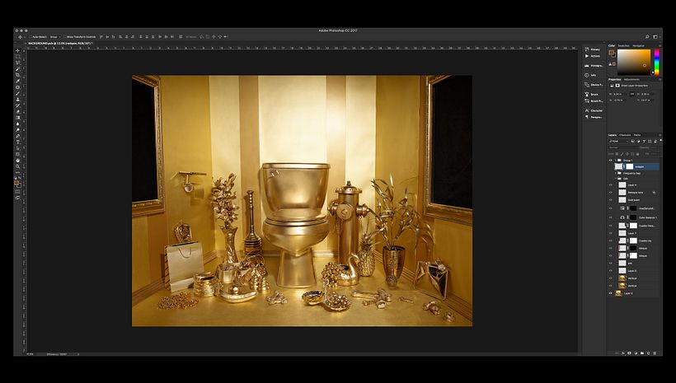Collapse the Group 1 folder arrow
This screenshot has height=383, width=676.
point(616,161)
